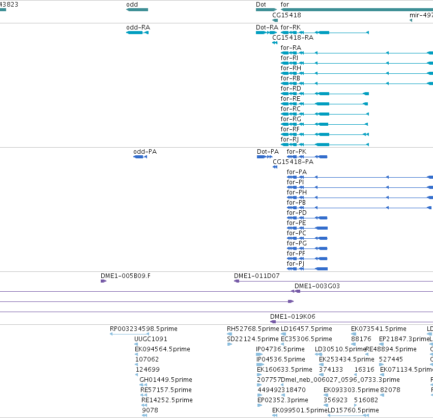433x418 pixels.
Task: Click the EP21847.3prime EST label
Action: tap(405, 339)
